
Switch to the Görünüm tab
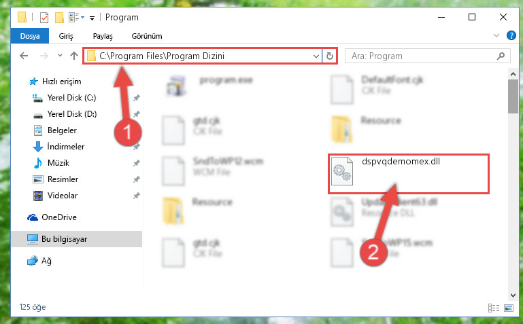click(x=147, y=36)
